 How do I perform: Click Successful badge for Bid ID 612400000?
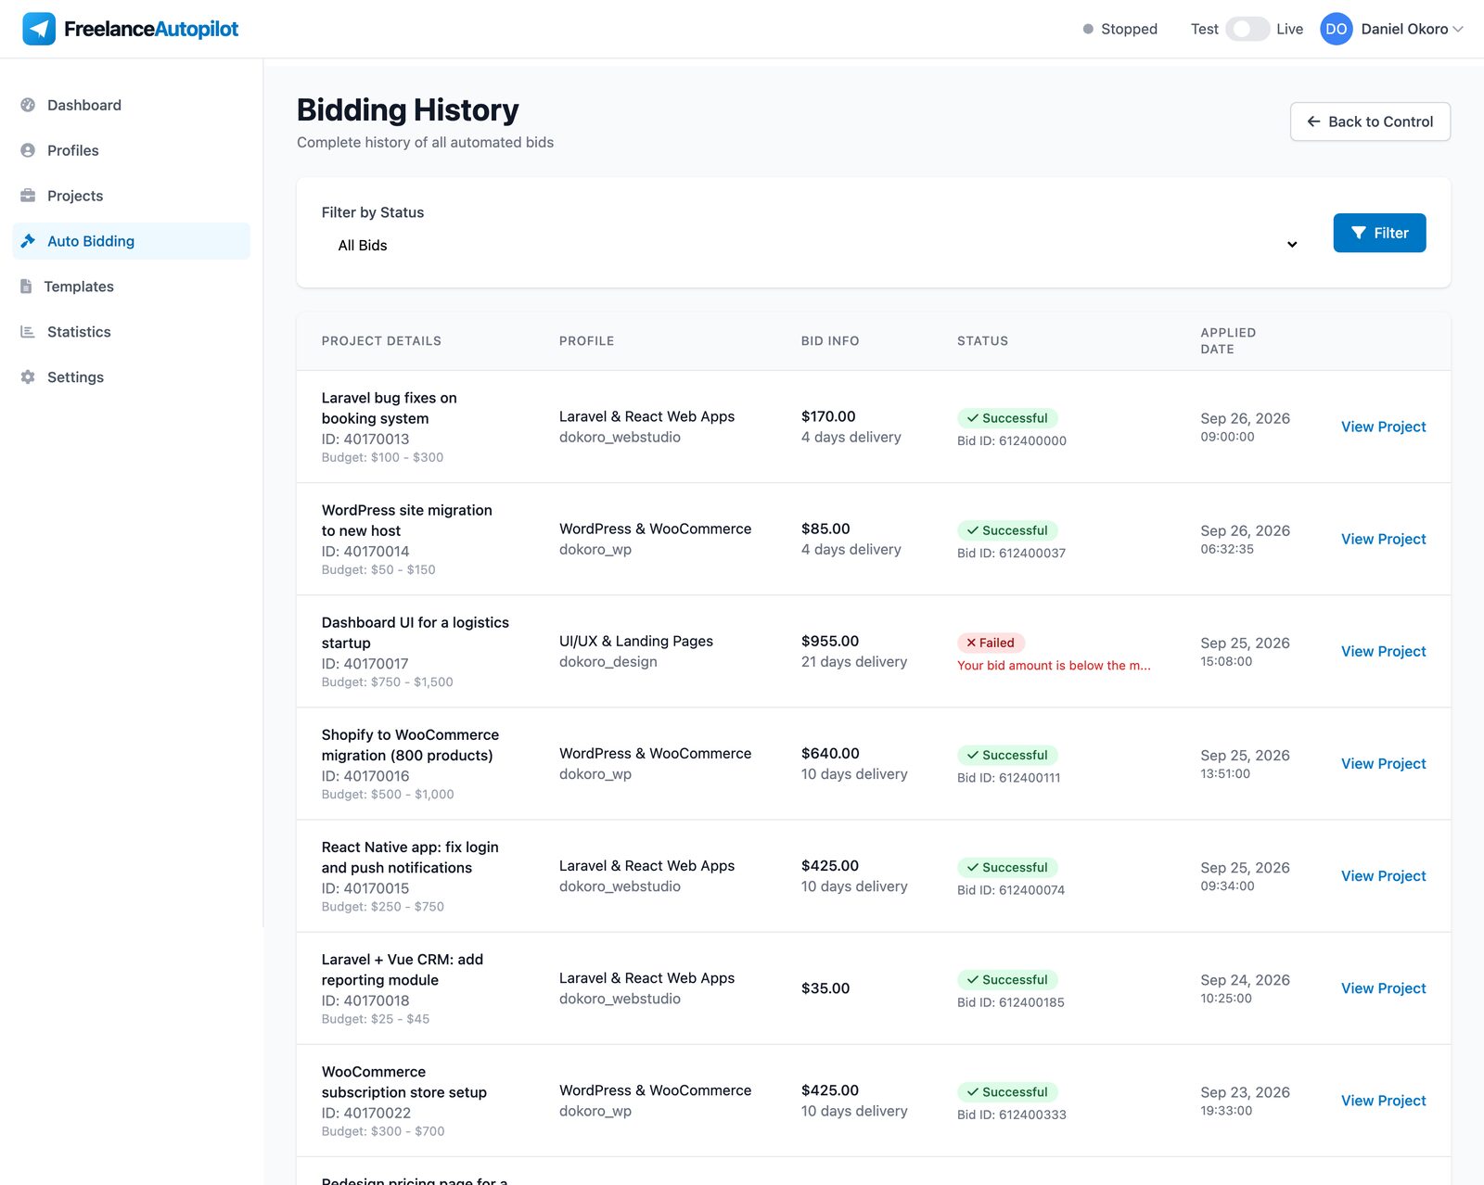point(1007,418)
